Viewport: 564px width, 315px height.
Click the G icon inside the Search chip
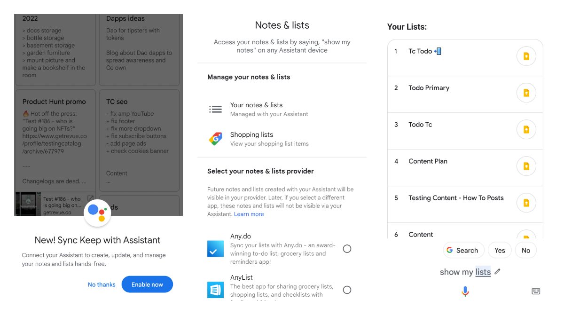[x=449, y=250]
